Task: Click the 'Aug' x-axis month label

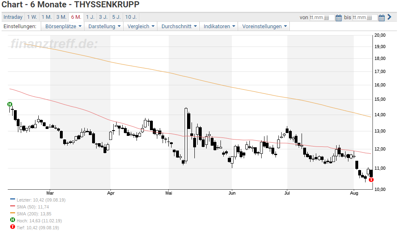Action: click(354, 193)
